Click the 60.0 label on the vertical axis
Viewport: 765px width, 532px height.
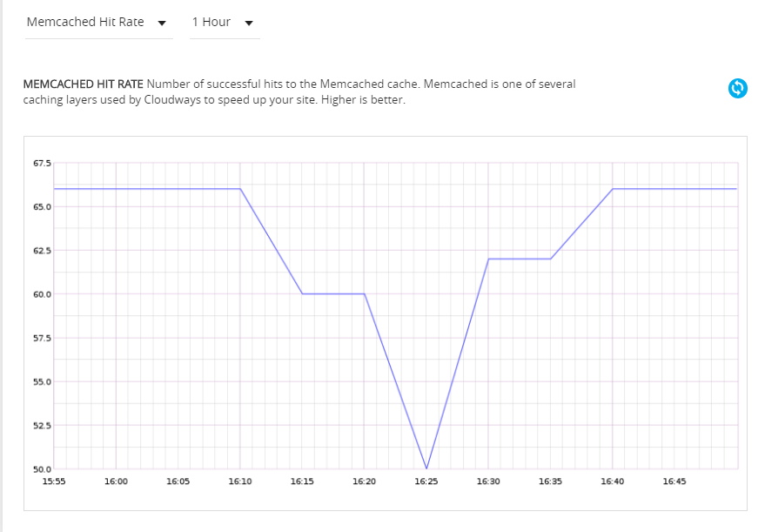tap(43, 294)
